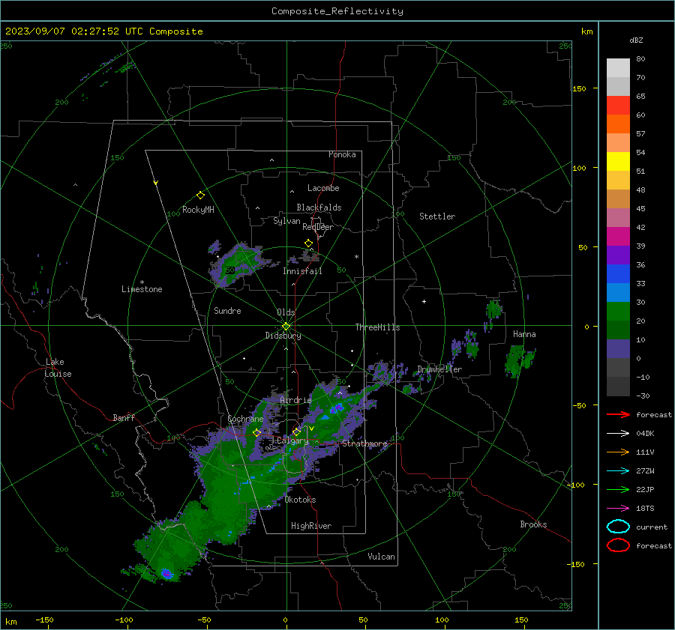Click the white asterisk marker above Limestone

tap(142, 282)
